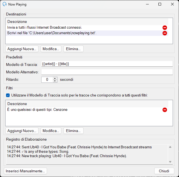Viewport: 179px width, 177px height.
Task: Click Elimina button under Filtri
Action: click(x=73, y=131)
